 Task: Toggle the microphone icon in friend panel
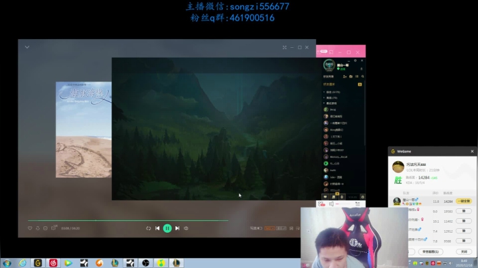tap(342, 197)
